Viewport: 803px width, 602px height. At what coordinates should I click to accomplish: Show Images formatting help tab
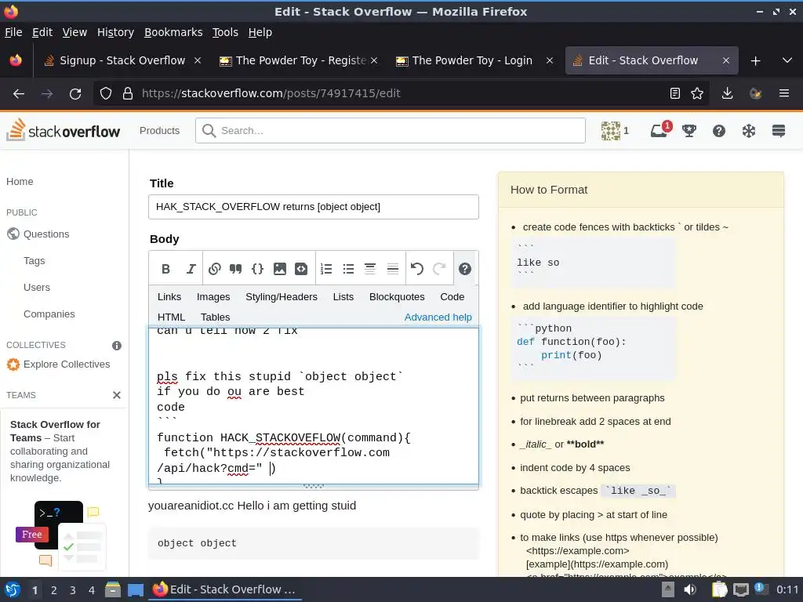[213, 297]
